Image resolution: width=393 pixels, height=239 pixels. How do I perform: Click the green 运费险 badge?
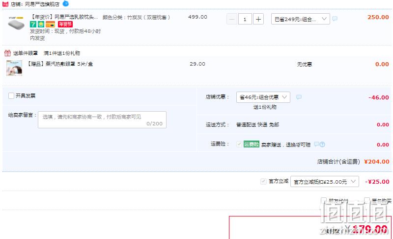coord(252,144)
